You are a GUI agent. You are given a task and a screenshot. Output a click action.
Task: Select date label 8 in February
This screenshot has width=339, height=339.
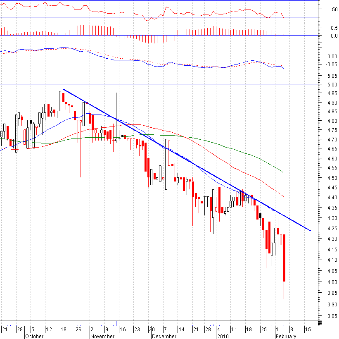[292, 329]
